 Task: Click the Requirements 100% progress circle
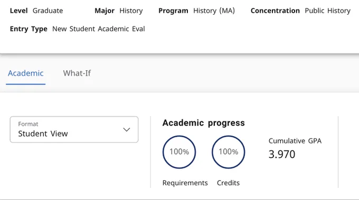pyautogui.click(x=179, y=152)
